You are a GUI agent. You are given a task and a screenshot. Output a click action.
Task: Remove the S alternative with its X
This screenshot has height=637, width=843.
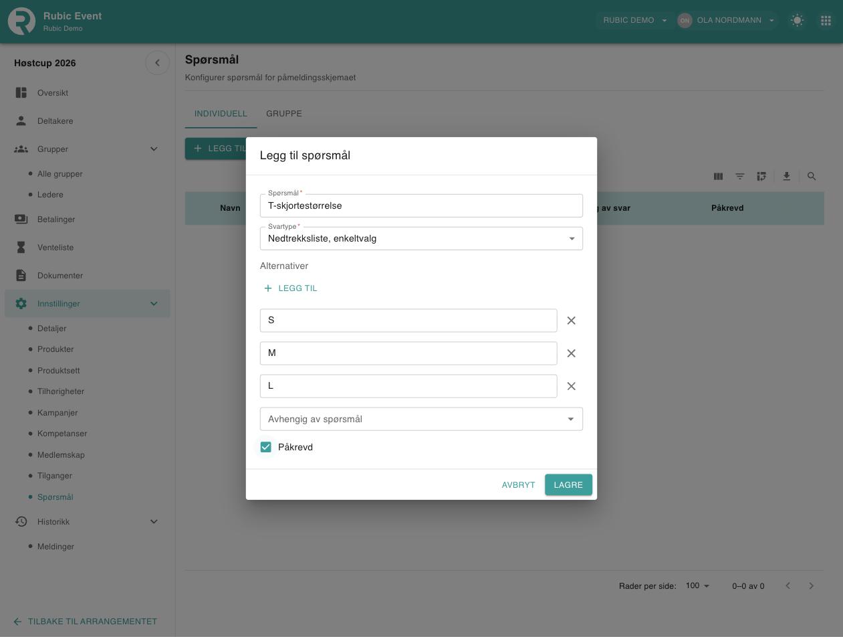point(572,321)
